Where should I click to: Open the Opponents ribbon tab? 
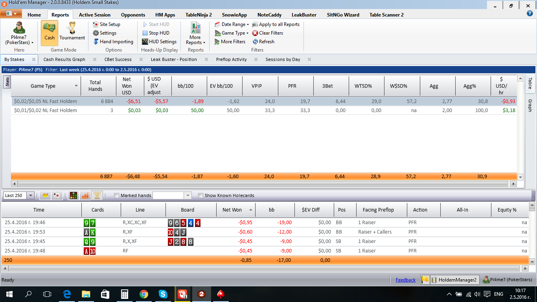tap(133, 15)
